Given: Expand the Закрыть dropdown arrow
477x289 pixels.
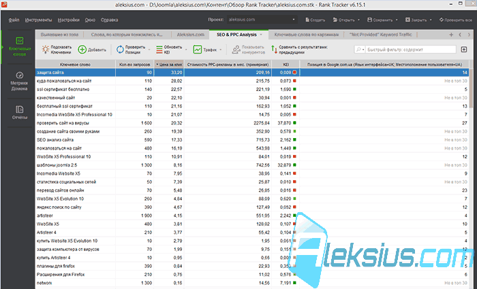Looking at the screenshot, I should [x=431, y=20].
